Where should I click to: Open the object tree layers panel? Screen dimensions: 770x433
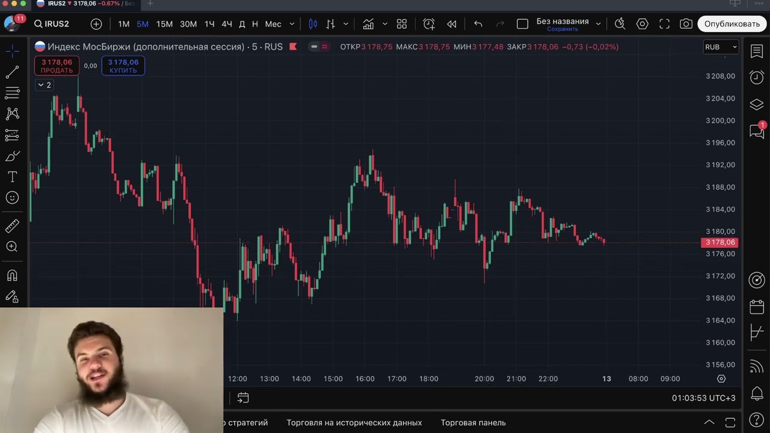757,104
